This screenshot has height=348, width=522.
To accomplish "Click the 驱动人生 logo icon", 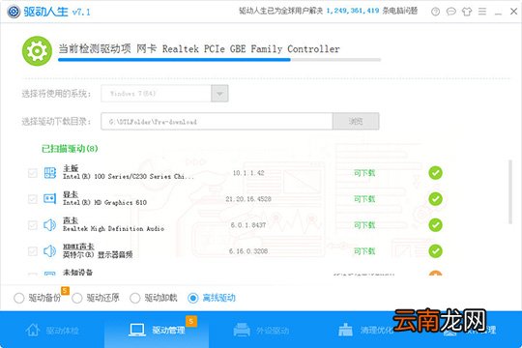I will [14, 12].
